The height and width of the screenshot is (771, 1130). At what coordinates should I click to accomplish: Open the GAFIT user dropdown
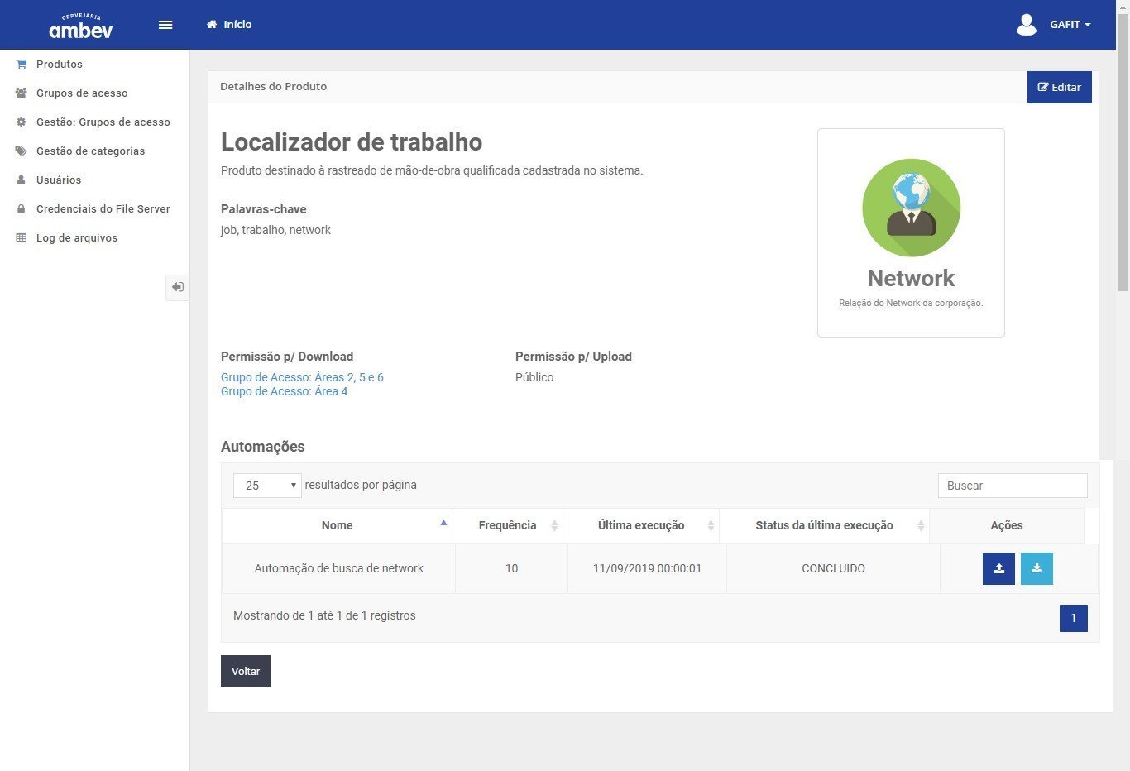(1070, 25)
